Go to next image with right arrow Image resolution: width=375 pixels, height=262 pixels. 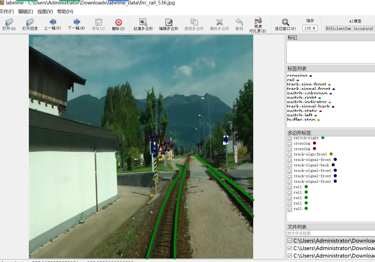tap(76, 22)
